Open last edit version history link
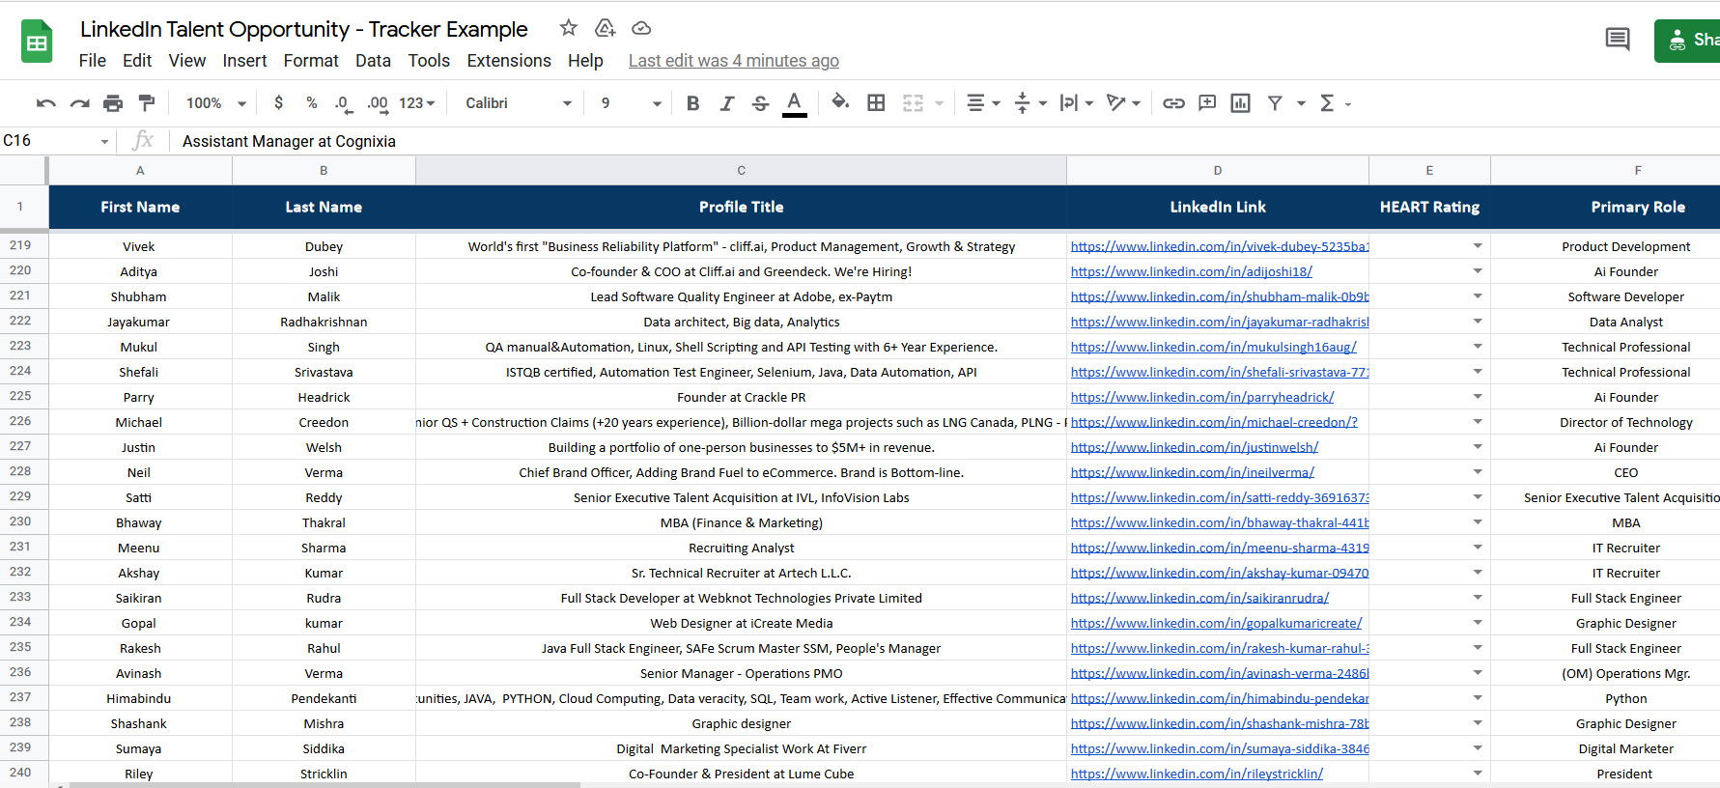1720x788 pixels. [x=734, y=61]
